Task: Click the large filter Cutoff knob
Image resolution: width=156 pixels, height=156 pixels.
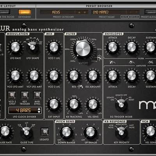Action: pos(83,49)
